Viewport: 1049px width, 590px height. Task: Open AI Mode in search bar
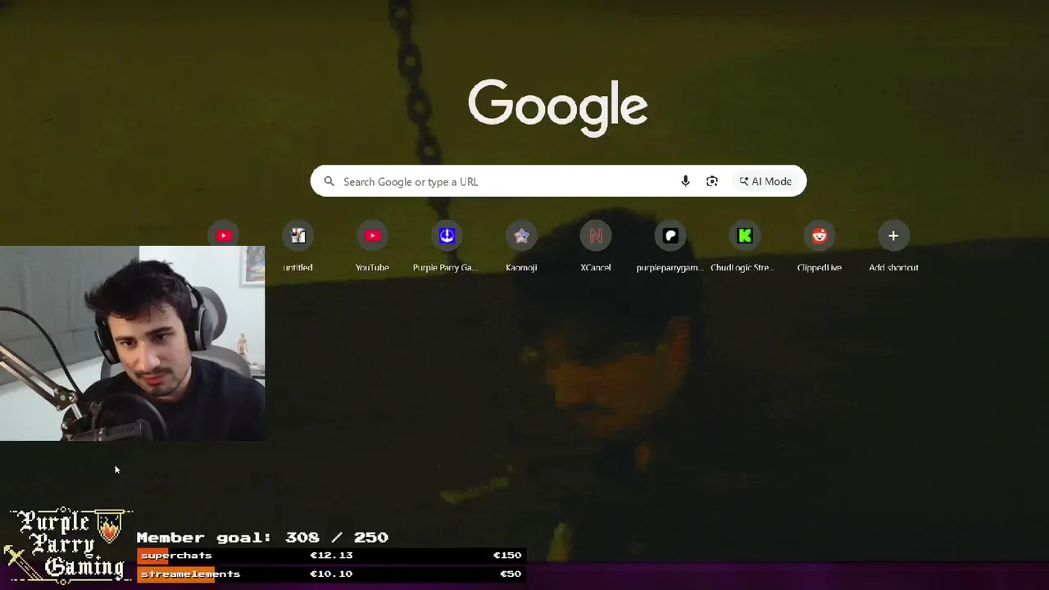[x=765, y=181]
